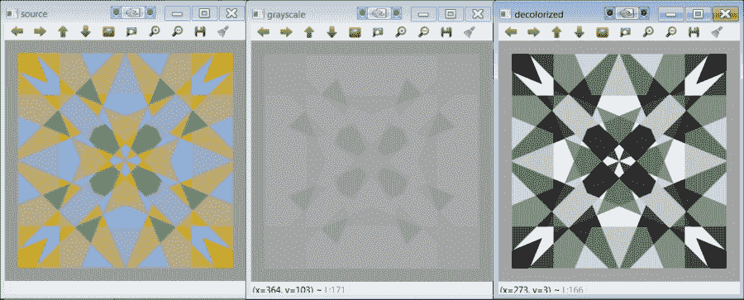The width and height of the screenshot is (744, 300).
Task: Click the decolorized window title bar icon
Action: pos(505,14)
